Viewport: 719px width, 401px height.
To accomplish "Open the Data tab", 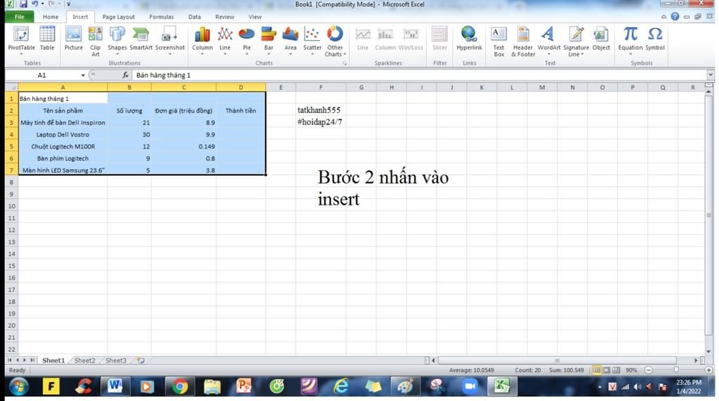I will pos(194,17).
